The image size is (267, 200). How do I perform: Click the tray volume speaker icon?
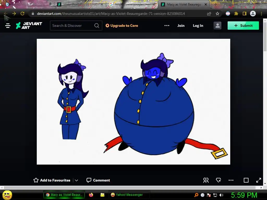tap(221, 195)
